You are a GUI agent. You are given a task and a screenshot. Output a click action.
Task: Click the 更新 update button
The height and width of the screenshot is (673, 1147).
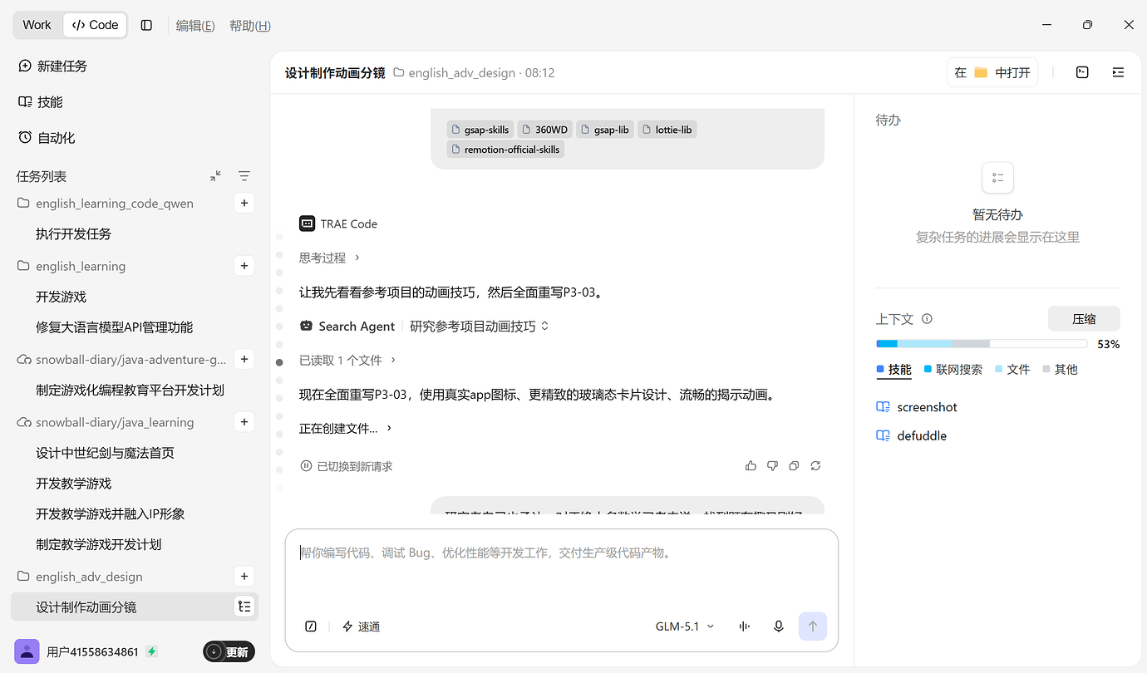click(229, 651)
